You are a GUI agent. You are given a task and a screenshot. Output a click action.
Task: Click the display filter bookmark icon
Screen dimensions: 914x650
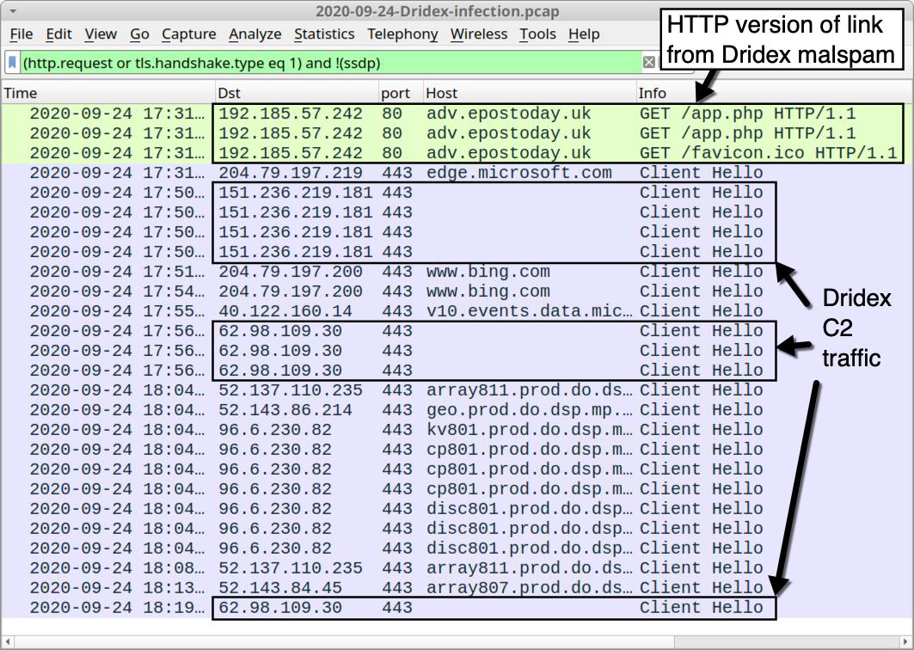(x=12, y=63)
